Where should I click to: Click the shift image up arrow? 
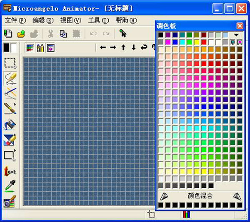[123, 47]
